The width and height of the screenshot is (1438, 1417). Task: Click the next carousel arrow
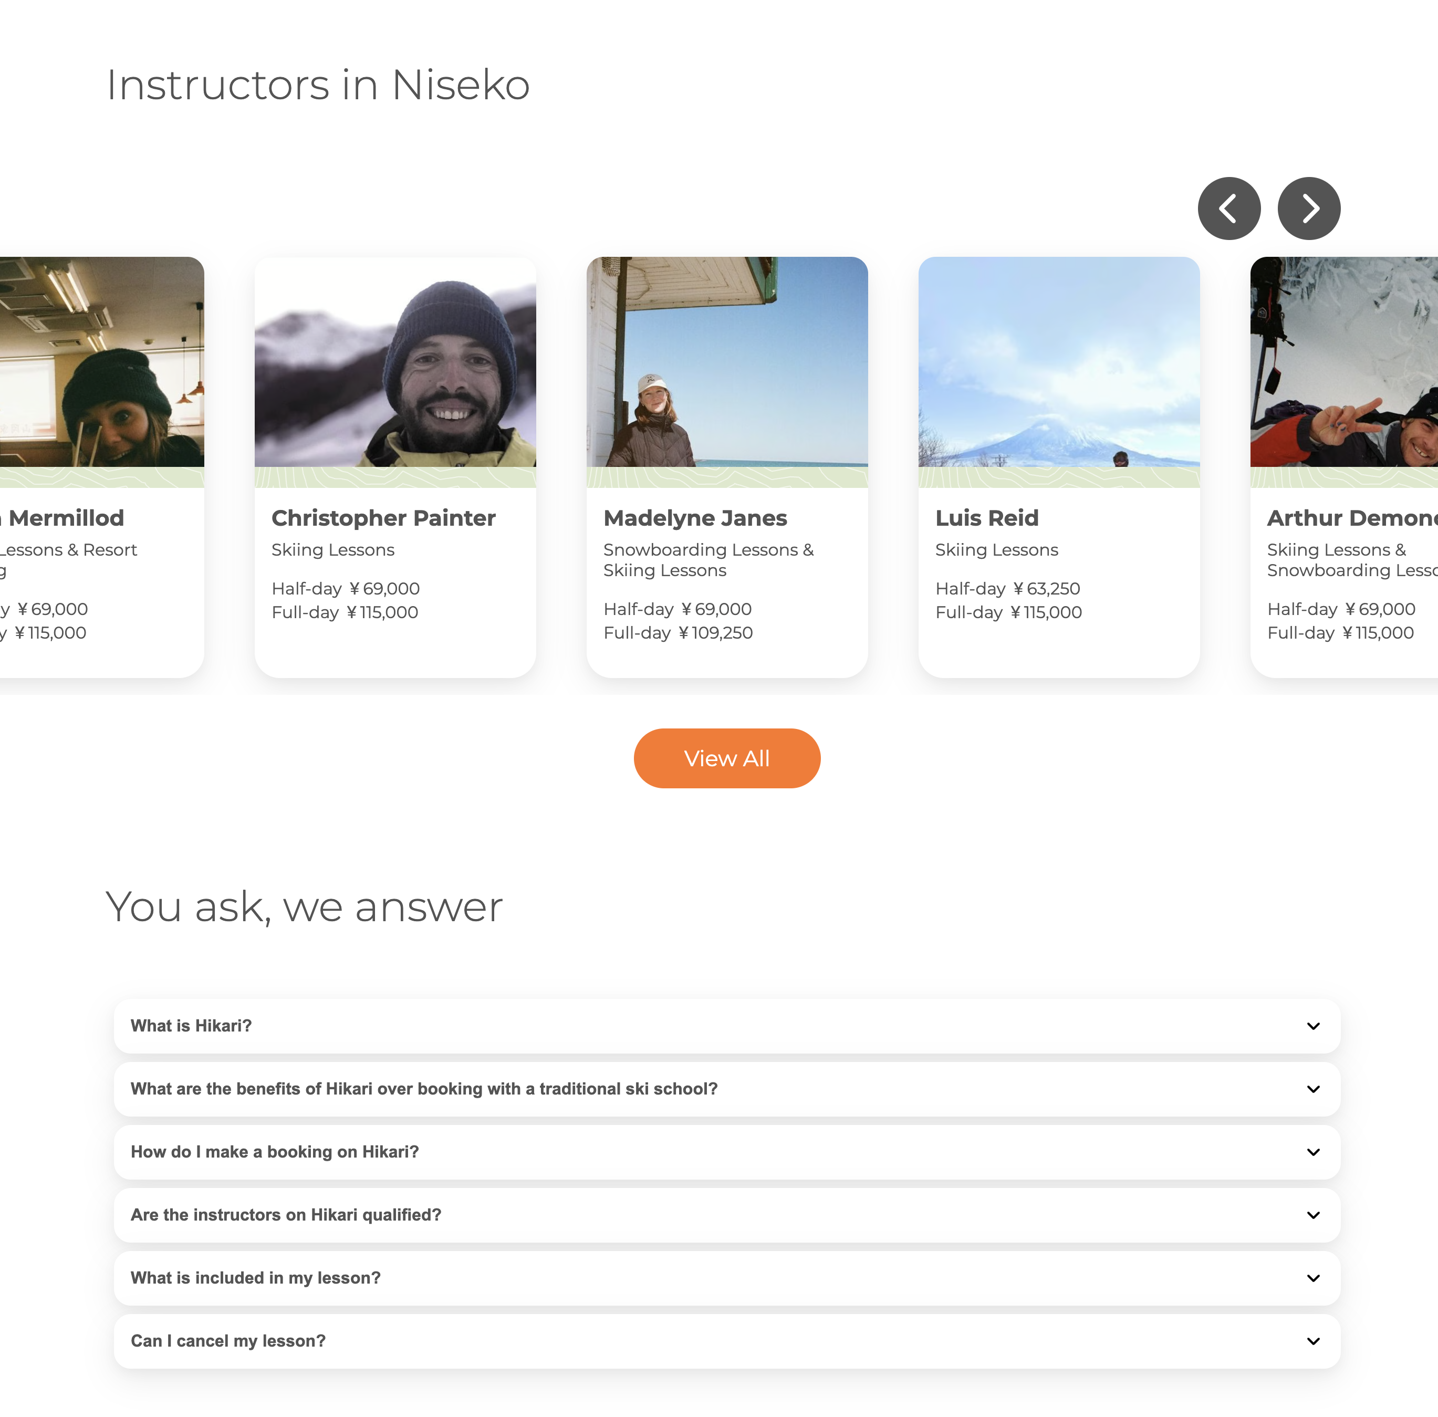click(1308, 209)
